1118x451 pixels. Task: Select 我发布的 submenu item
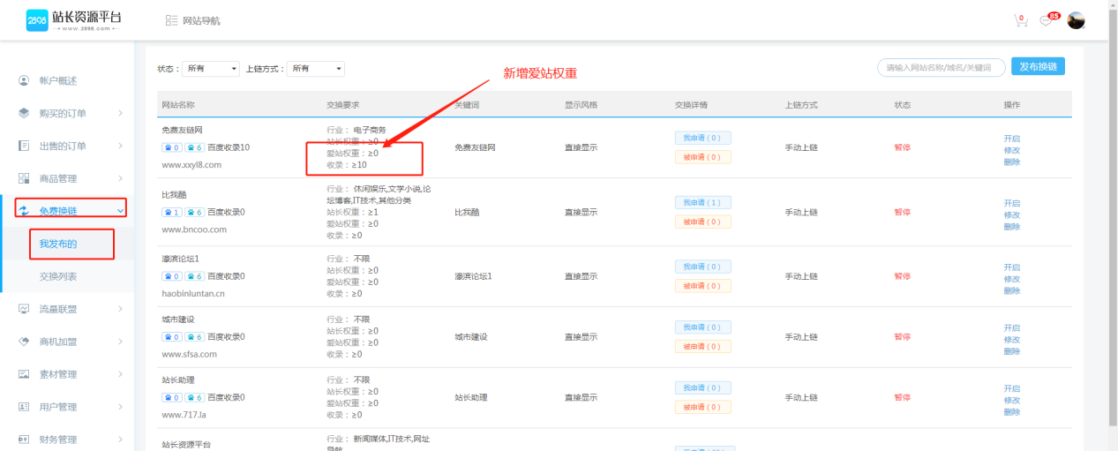58,244
